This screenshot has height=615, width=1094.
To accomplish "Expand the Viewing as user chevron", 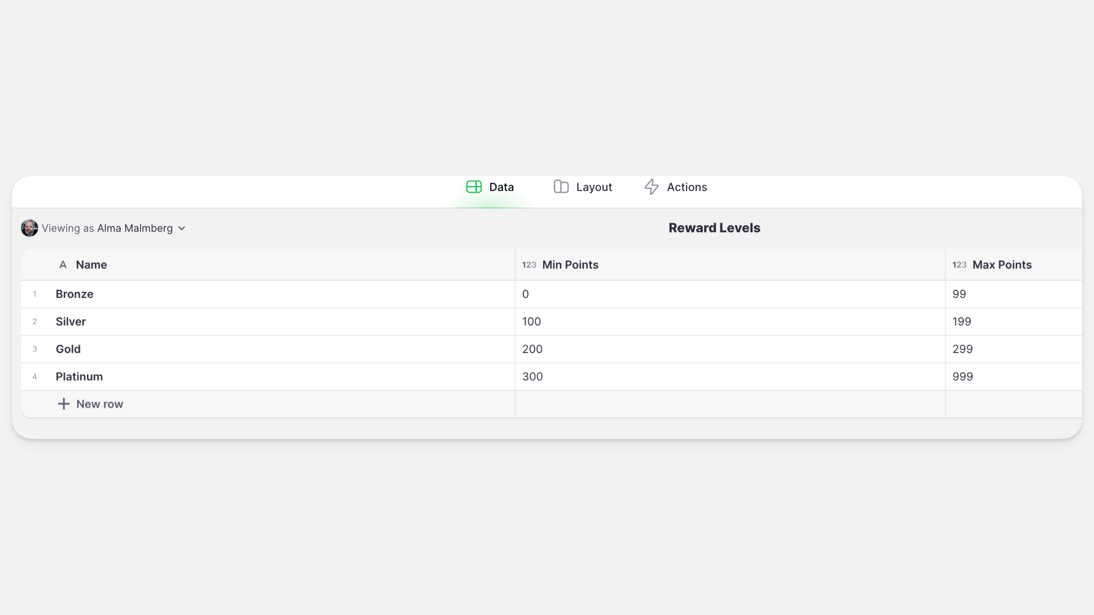I will [x=182, y=229].
